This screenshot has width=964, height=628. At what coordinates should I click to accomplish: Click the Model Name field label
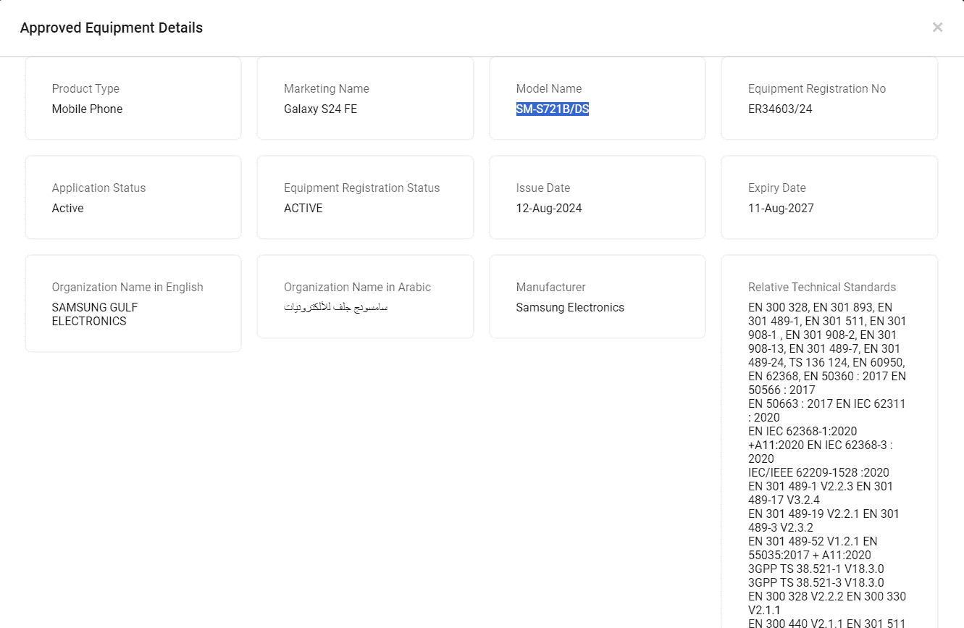click(548, 89)
